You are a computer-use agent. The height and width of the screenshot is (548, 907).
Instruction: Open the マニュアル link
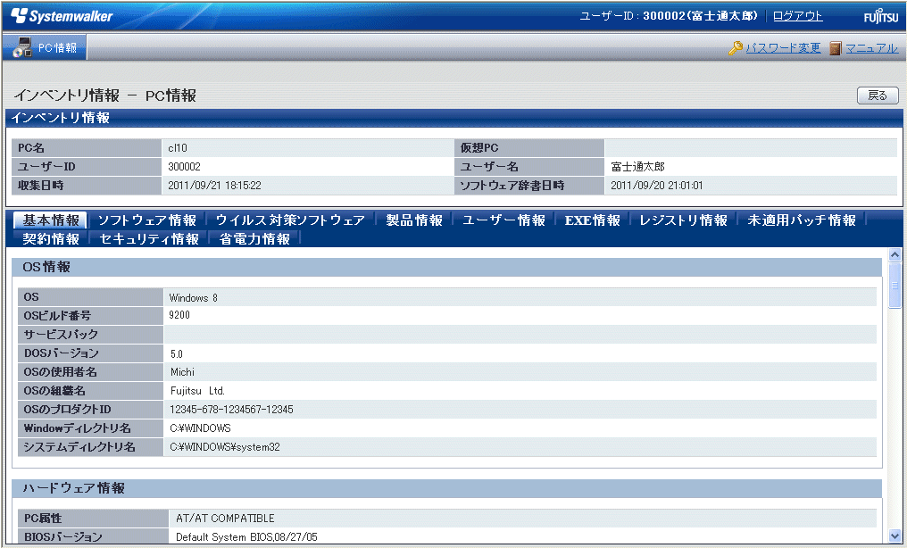pyautogui.click(x=871, y=48)
